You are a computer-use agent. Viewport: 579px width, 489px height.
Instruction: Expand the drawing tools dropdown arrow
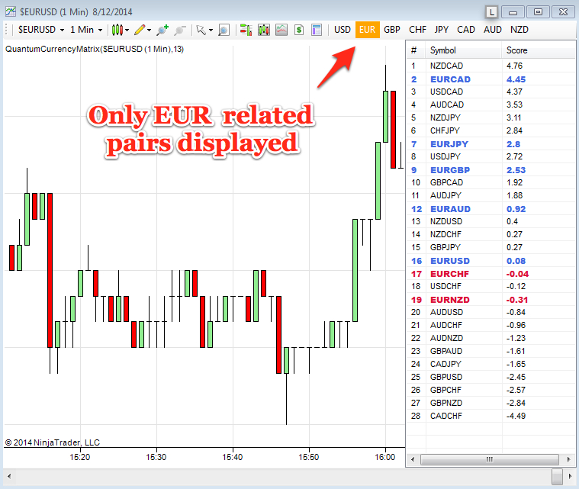[150, 31]
